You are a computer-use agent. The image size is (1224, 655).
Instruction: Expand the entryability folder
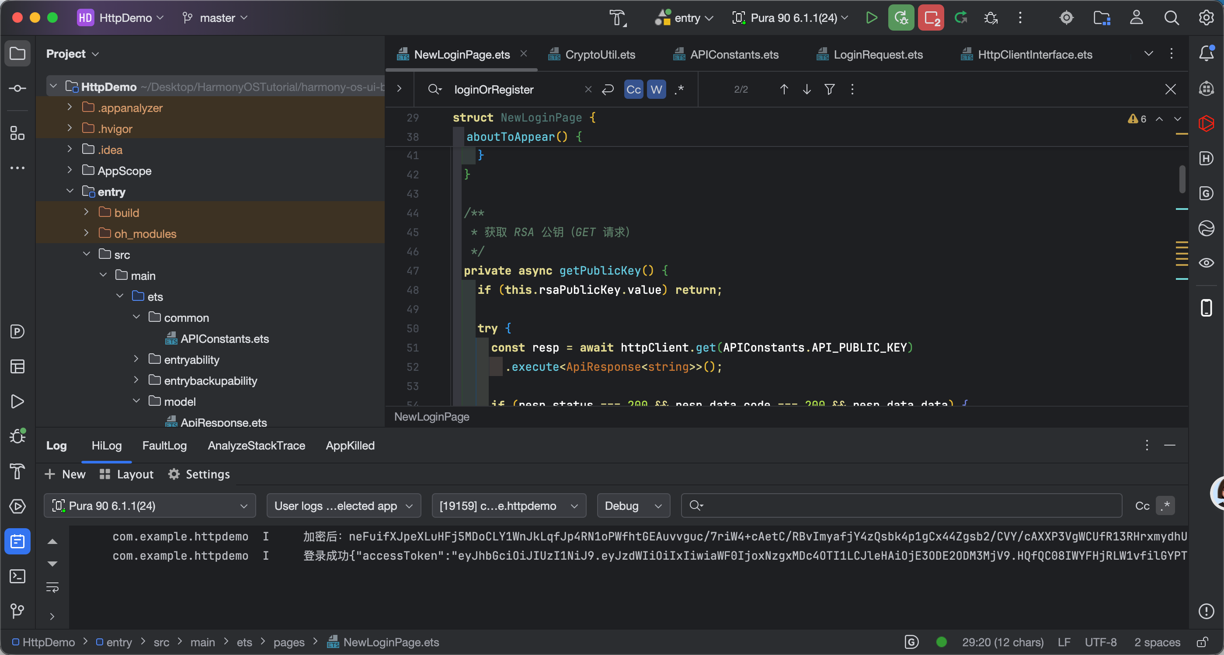[136, 359]
